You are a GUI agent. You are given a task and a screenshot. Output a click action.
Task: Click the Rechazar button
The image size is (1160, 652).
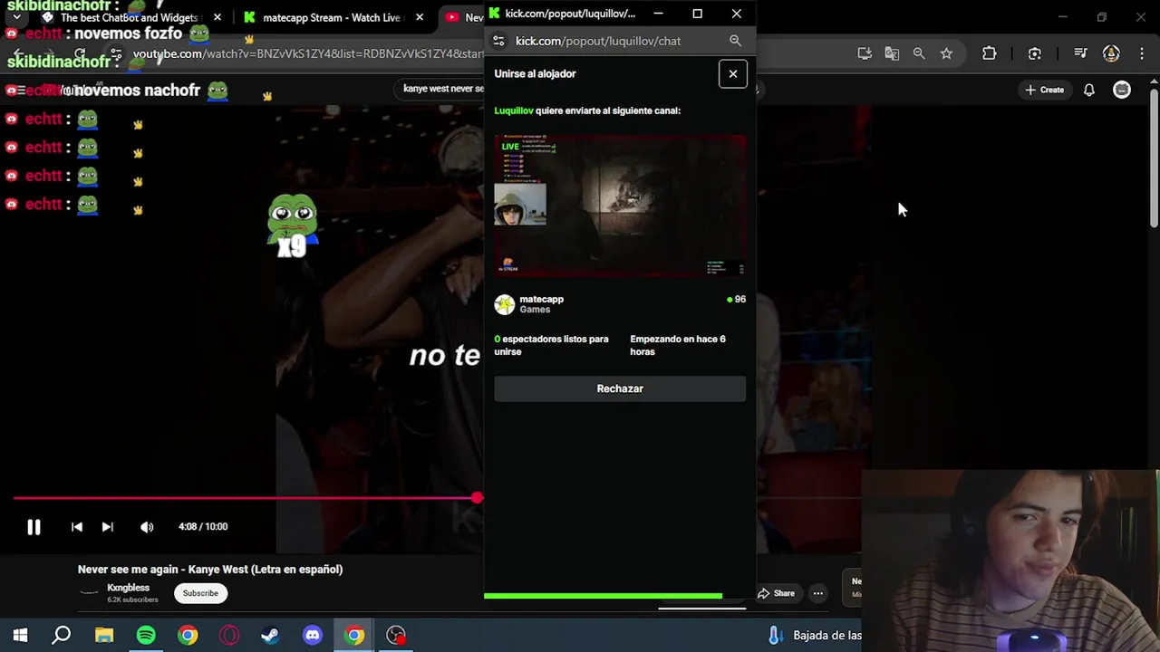coord(620,388)
